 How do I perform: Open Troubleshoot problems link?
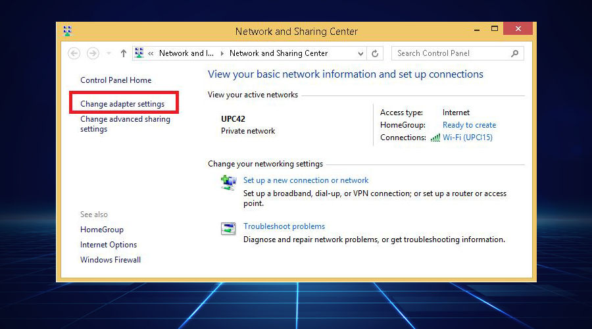coord(284,226)
